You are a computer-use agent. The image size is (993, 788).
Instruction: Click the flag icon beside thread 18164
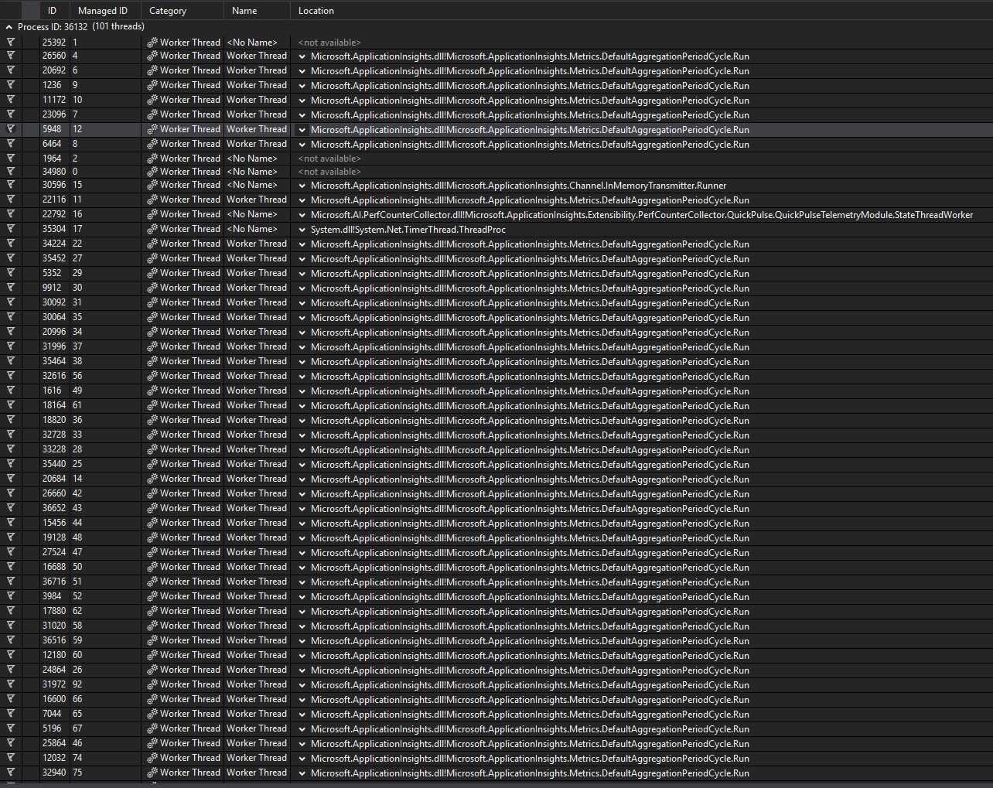[11, 404]
